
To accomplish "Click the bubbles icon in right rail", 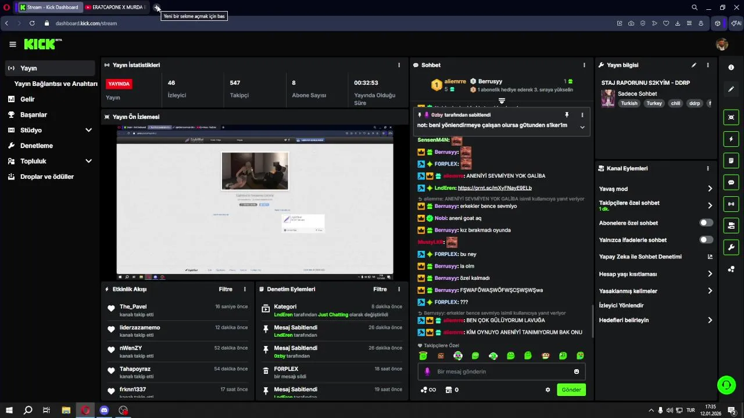I will 731,269.
